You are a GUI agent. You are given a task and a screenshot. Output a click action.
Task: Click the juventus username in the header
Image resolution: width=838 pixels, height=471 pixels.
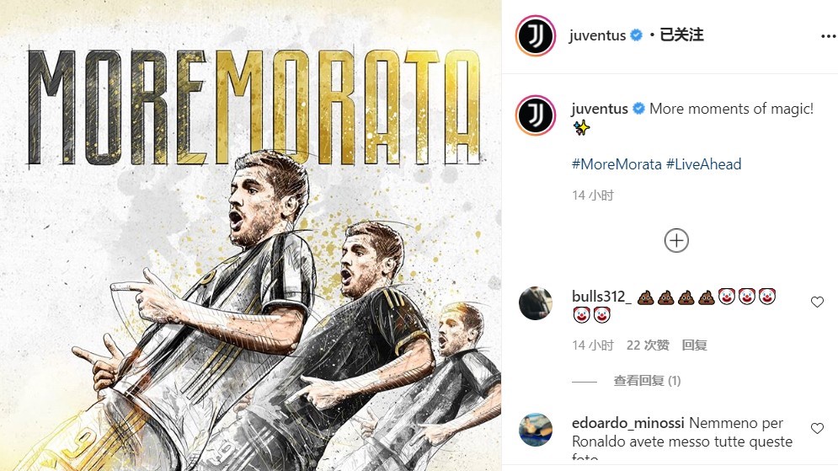[597, 35]
